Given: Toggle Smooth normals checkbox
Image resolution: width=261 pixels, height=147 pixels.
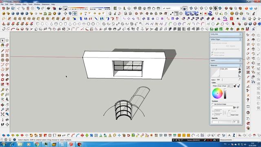Looking at the screenshot, I should pos(212,53).
